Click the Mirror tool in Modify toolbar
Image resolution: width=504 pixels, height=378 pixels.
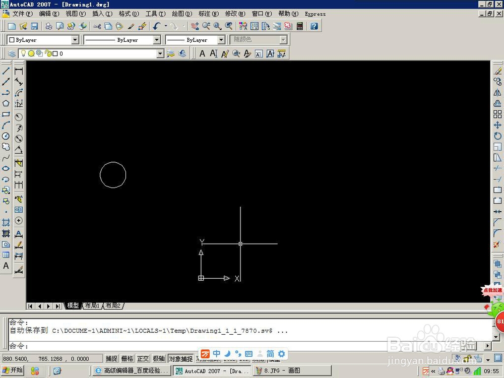pos(497,93)
